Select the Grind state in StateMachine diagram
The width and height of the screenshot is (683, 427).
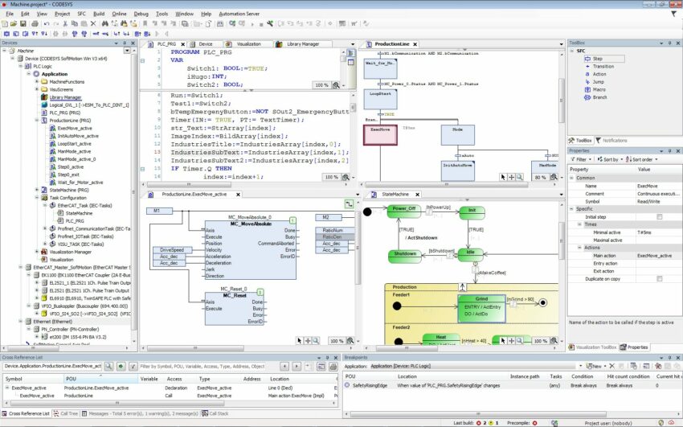point(481,309)
